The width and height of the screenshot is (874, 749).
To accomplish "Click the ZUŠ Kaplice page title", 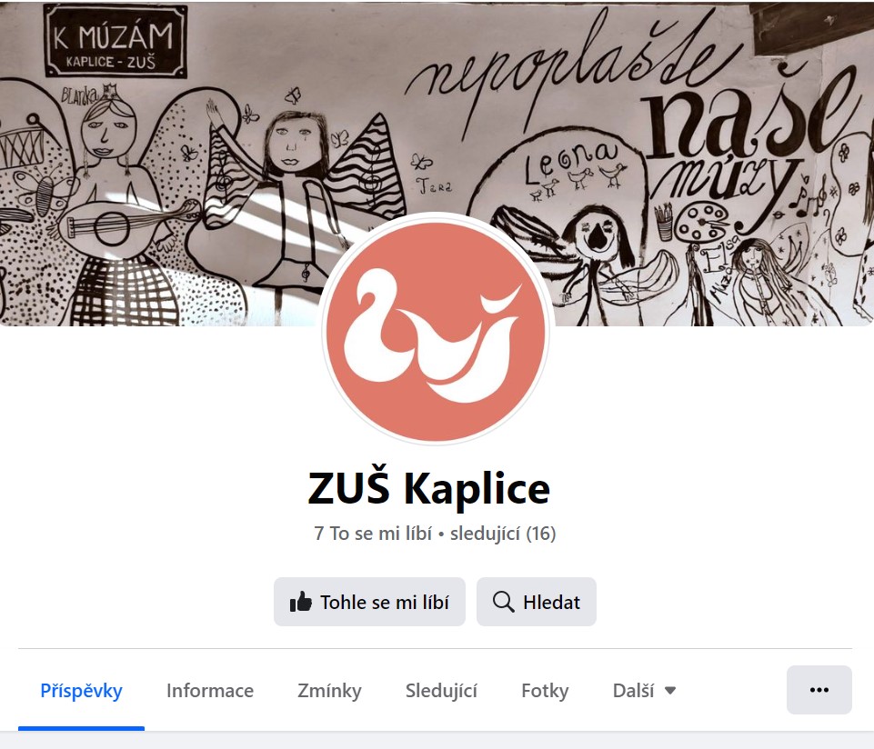I will tap(429, 487).
